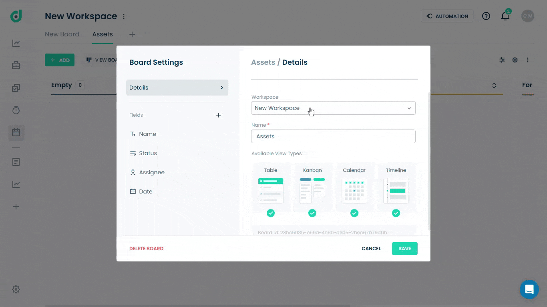Switch to the New Board tab

coord(62,34)
